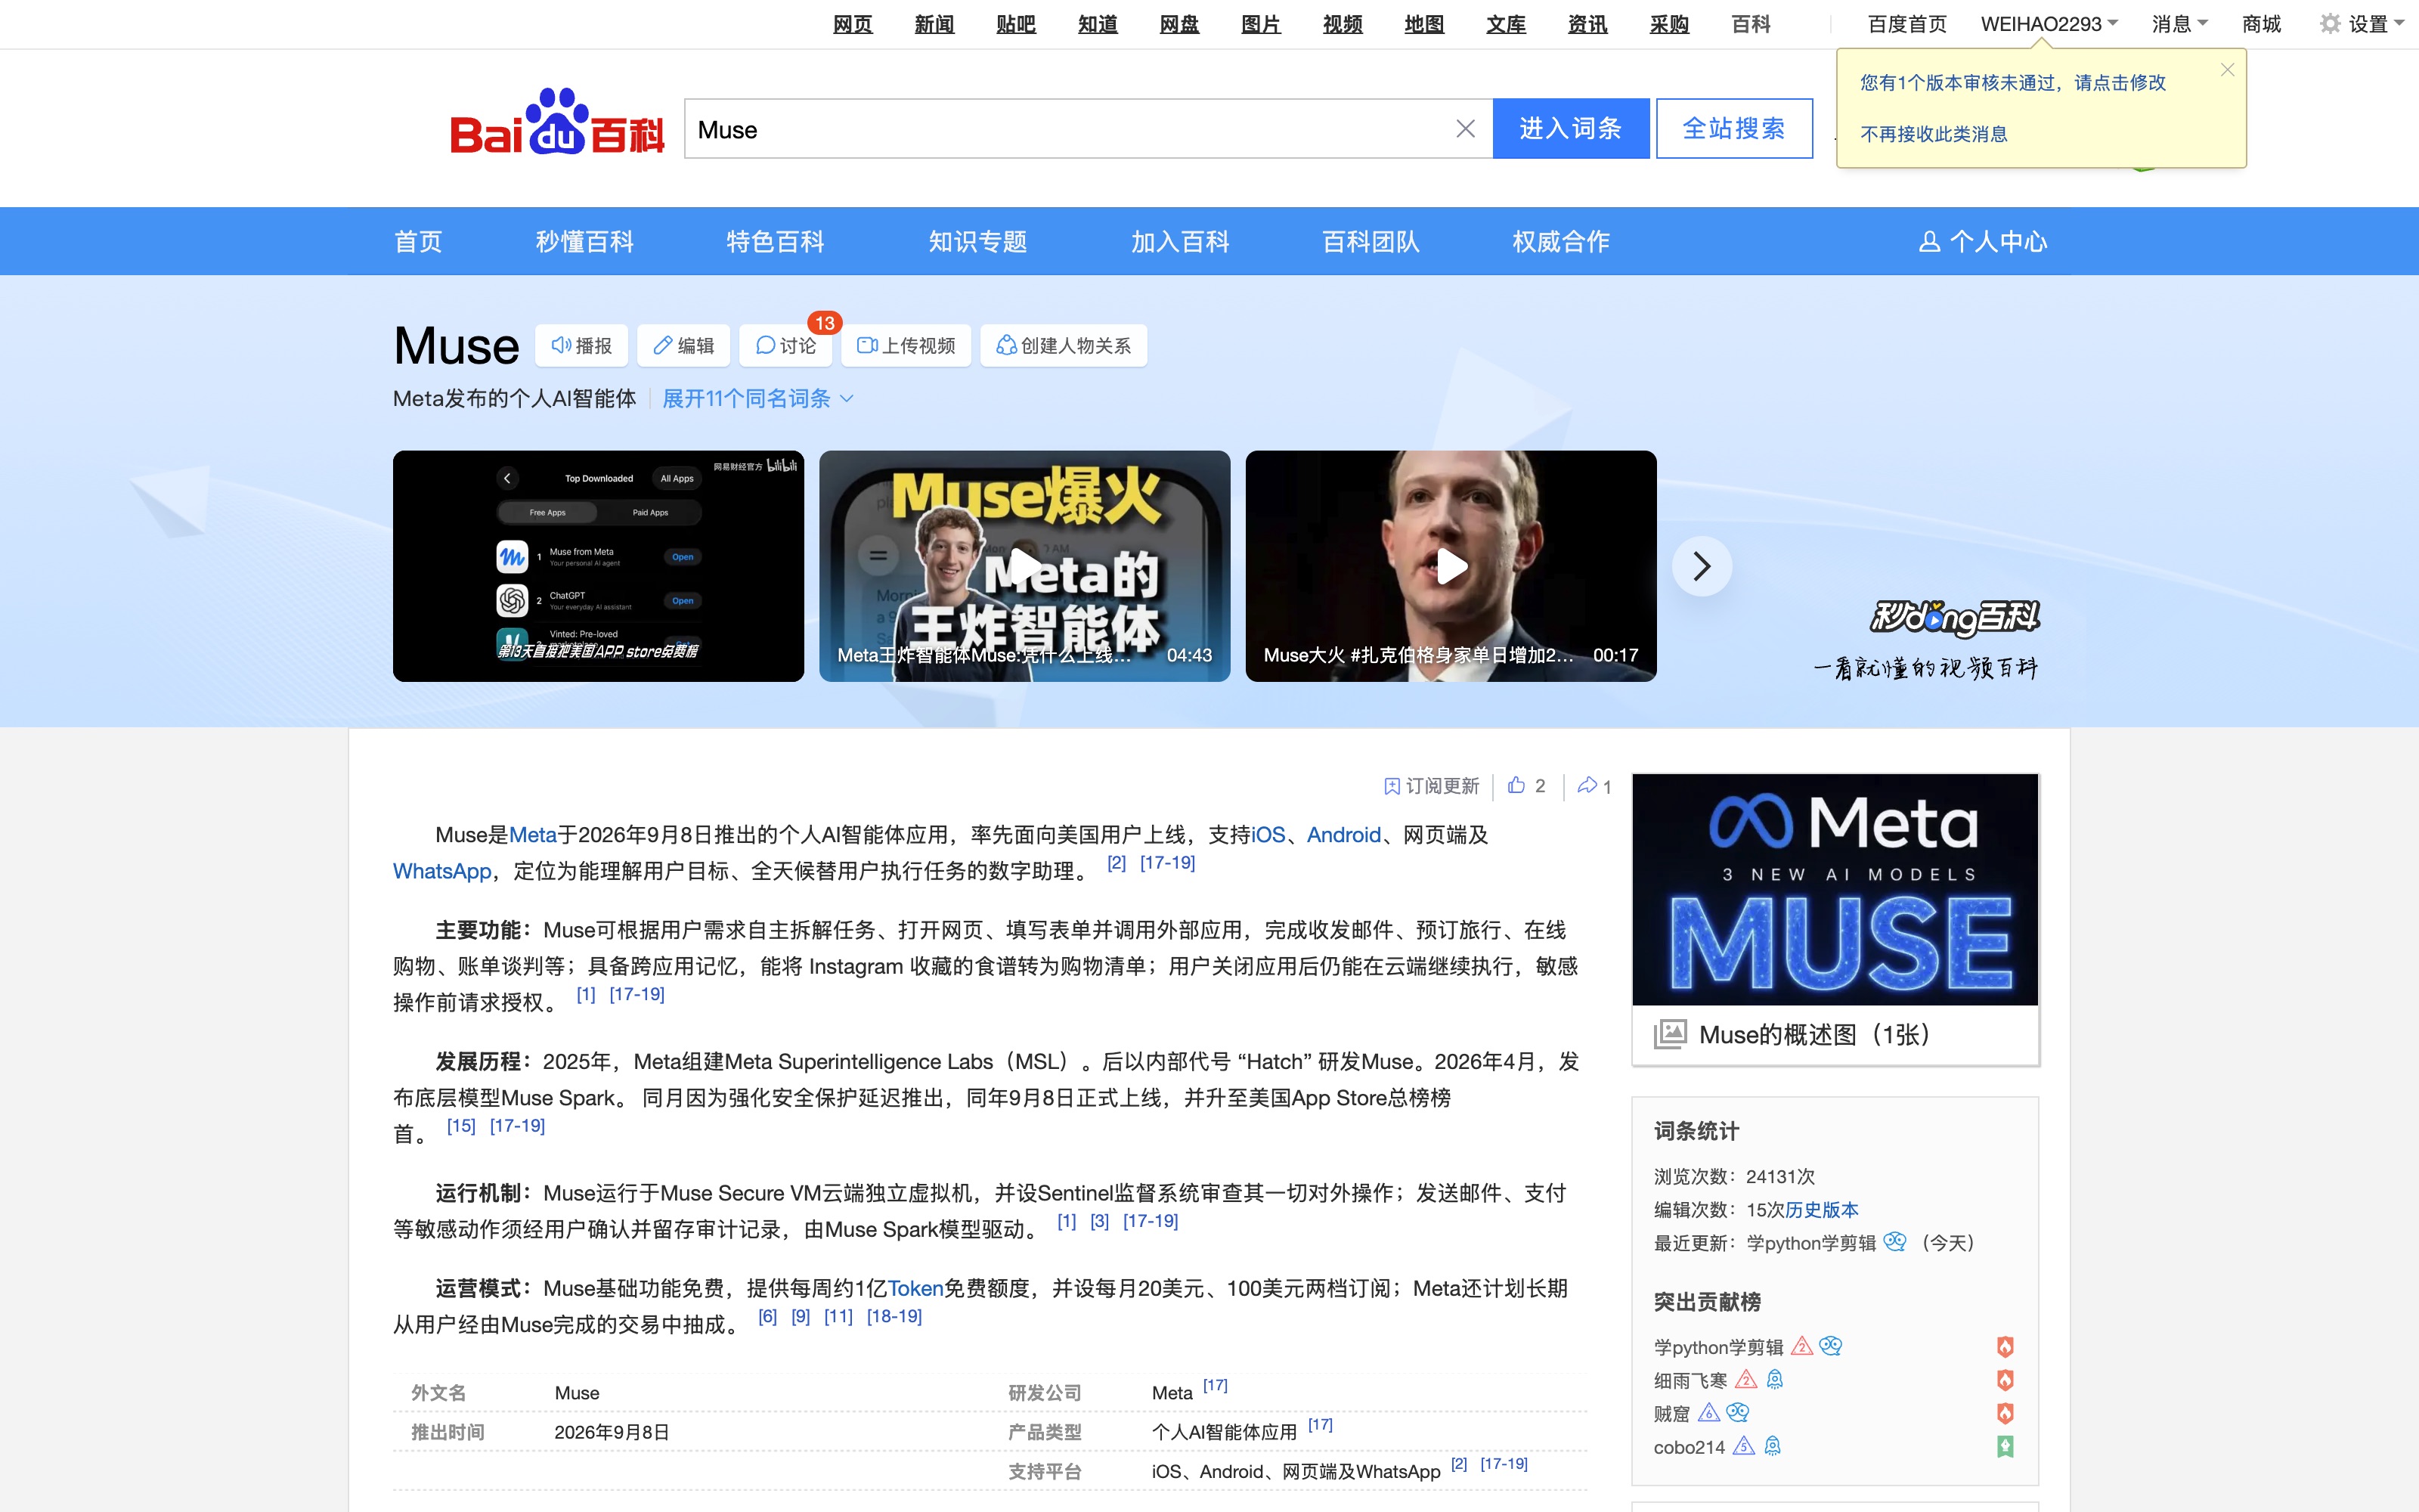Viewport: 2419px width, 1512px height.
Task: Click the share arrow icon
Action: 1587,785
